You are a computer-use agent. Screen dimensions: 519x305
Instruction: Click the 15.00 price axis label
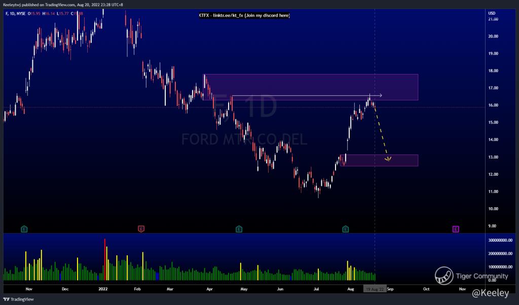493,123
